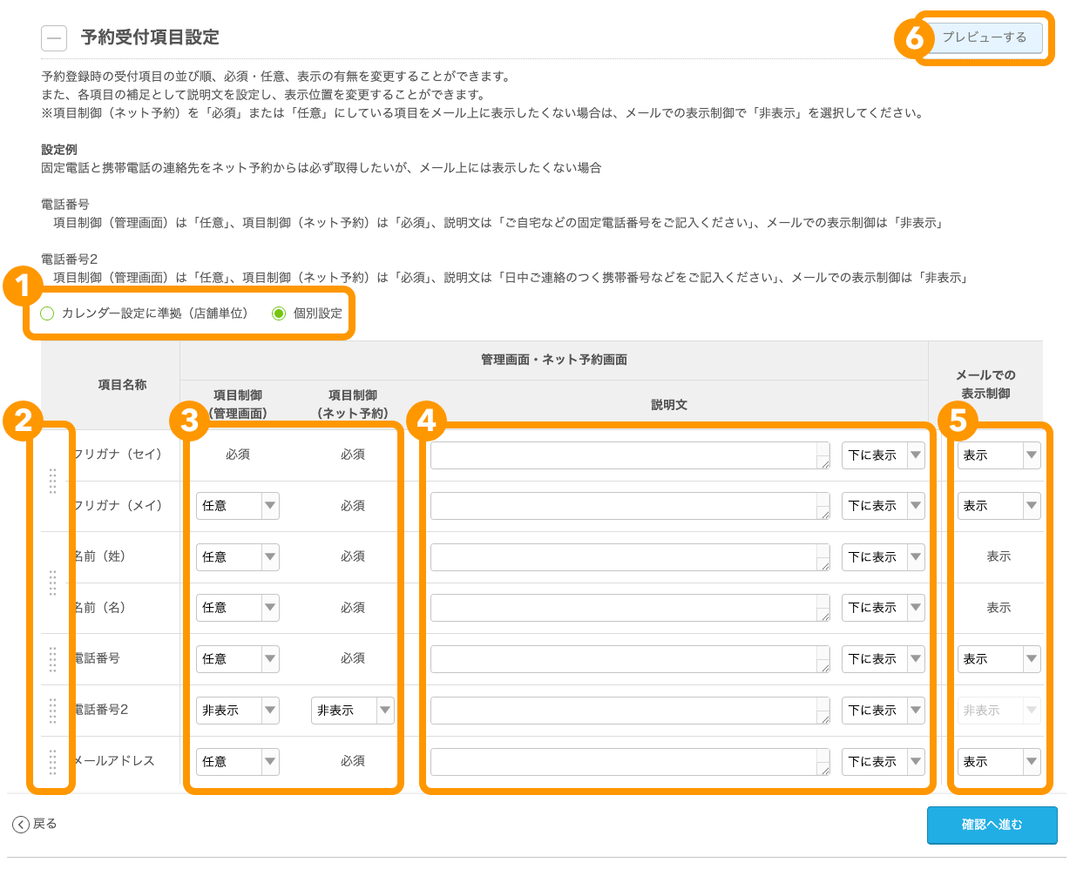Open mail display dropdown for メールアドレス

[999, 762]
